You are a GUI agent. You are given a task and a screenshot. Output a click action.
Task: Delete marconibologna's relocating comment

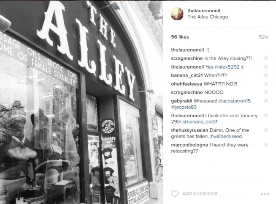click(x=266, y=145)
